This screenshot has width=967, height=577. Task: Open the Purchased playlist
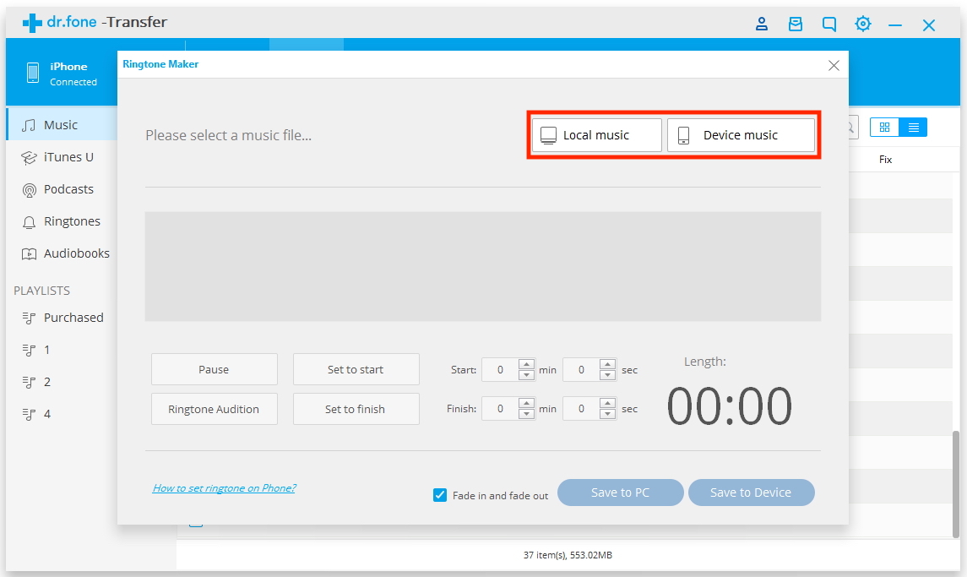[x=62, y=318]
